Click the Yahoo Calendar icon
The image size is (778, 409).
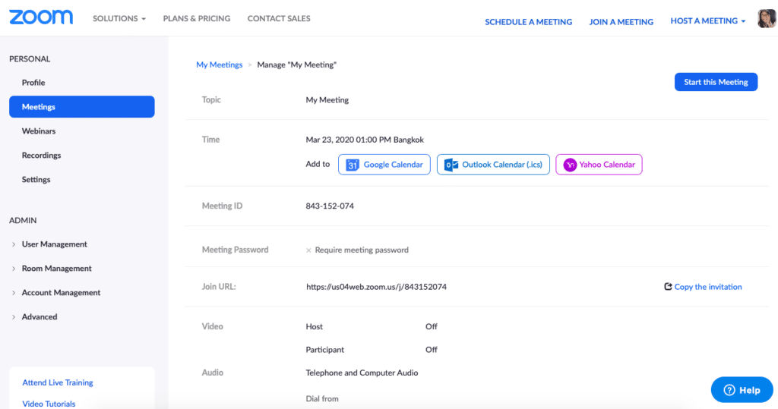(x=570, y=165)
